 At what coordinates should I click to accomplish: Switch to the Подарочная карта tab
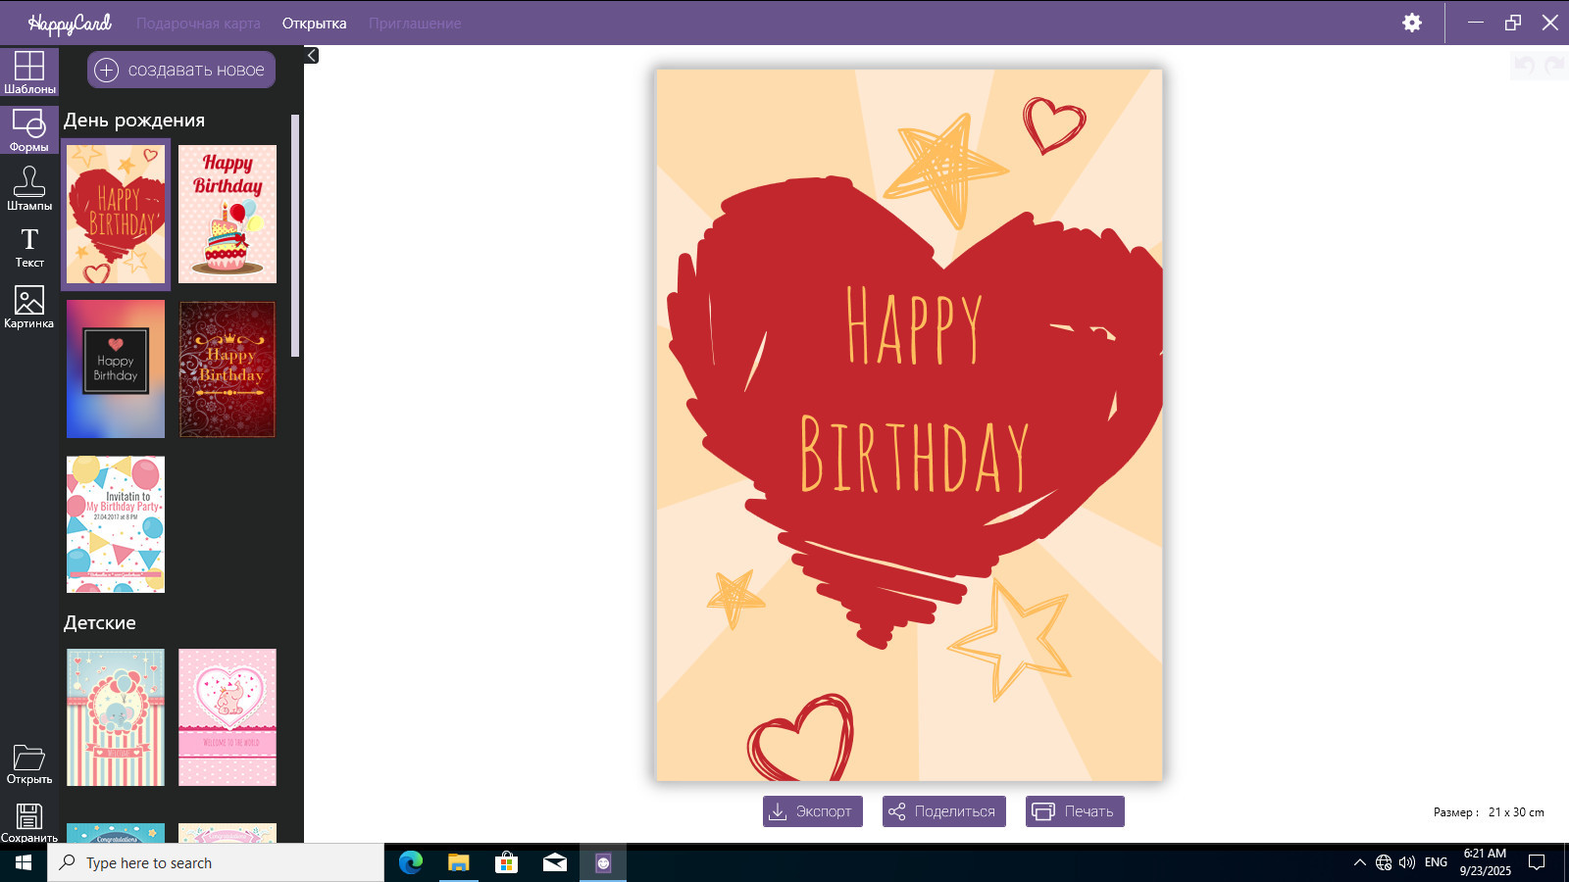[x=198, y=24]
